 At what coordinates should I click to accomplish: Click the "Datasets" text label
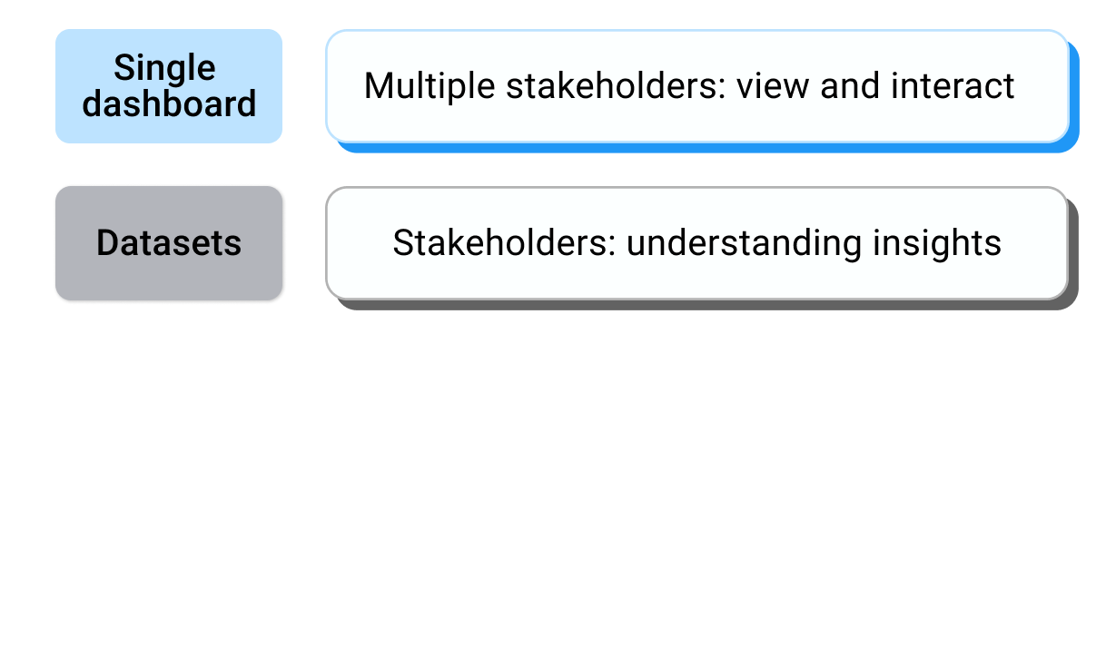tap(169, 243)
